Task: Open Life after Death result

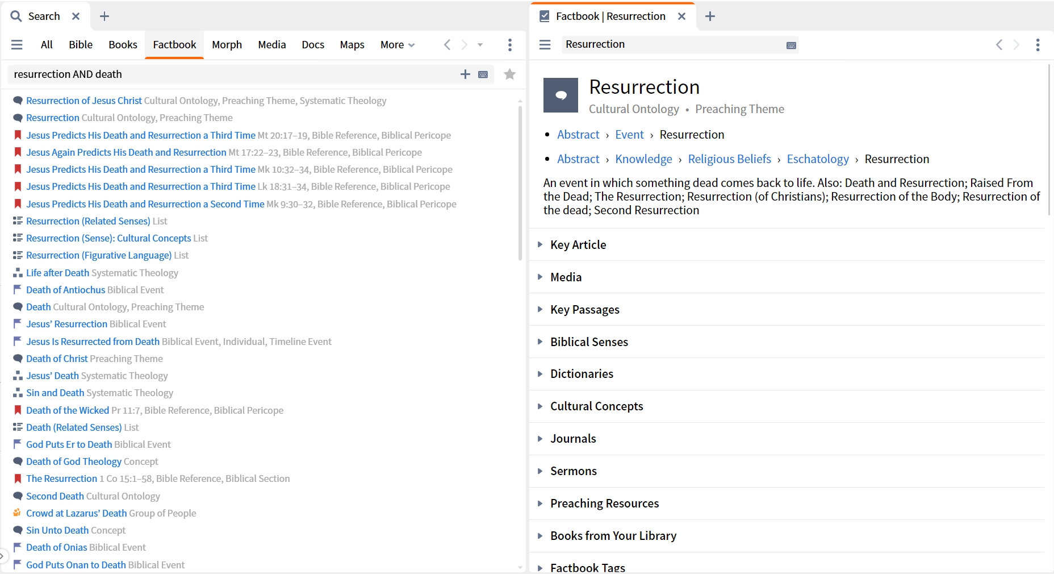Action: pos(57,273)
